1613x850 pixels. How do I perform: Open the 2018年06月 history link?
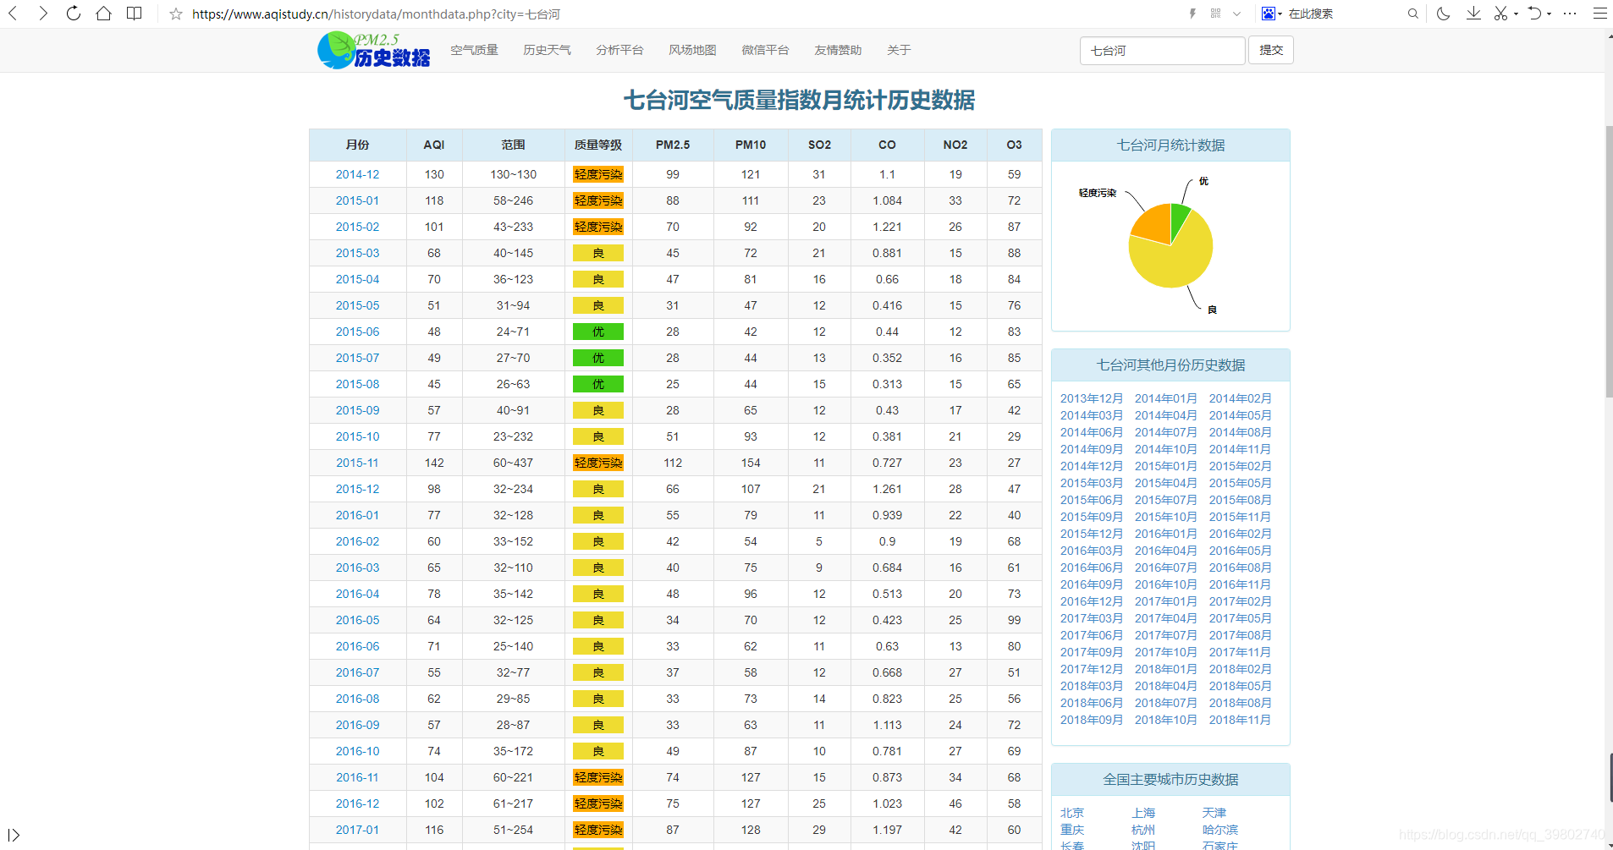[1092, 703]
